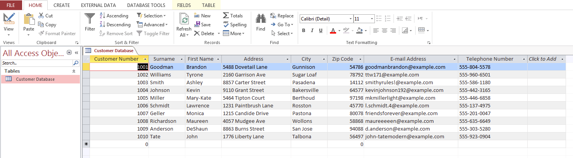
Task: Click the Filter funnel icon
Action: point(90,19)
